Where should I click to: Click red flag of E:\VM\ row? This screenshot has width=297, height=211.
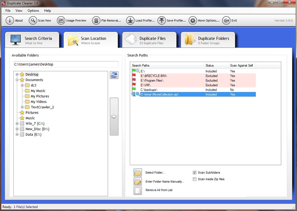[134, 85]
